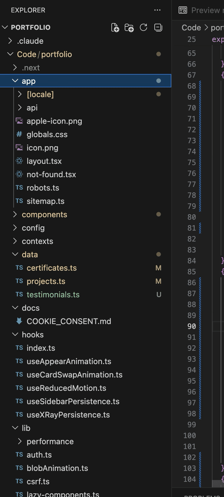This screenshot has width=224, height=497.
Task: Click the M badge next to certificates.ts
Action: (x=158, y=268)
